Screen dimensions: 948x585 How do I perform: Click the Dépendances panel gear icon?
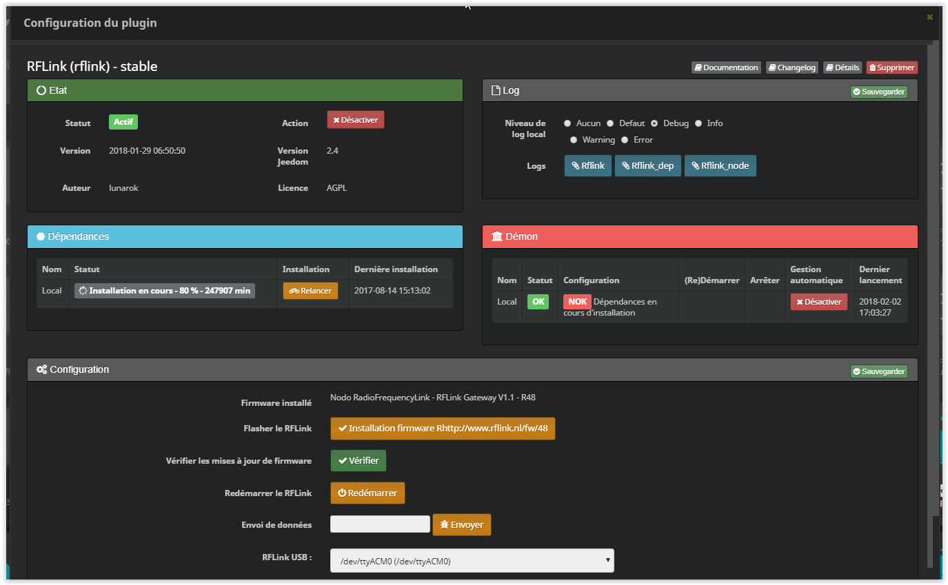pos(41,236)
